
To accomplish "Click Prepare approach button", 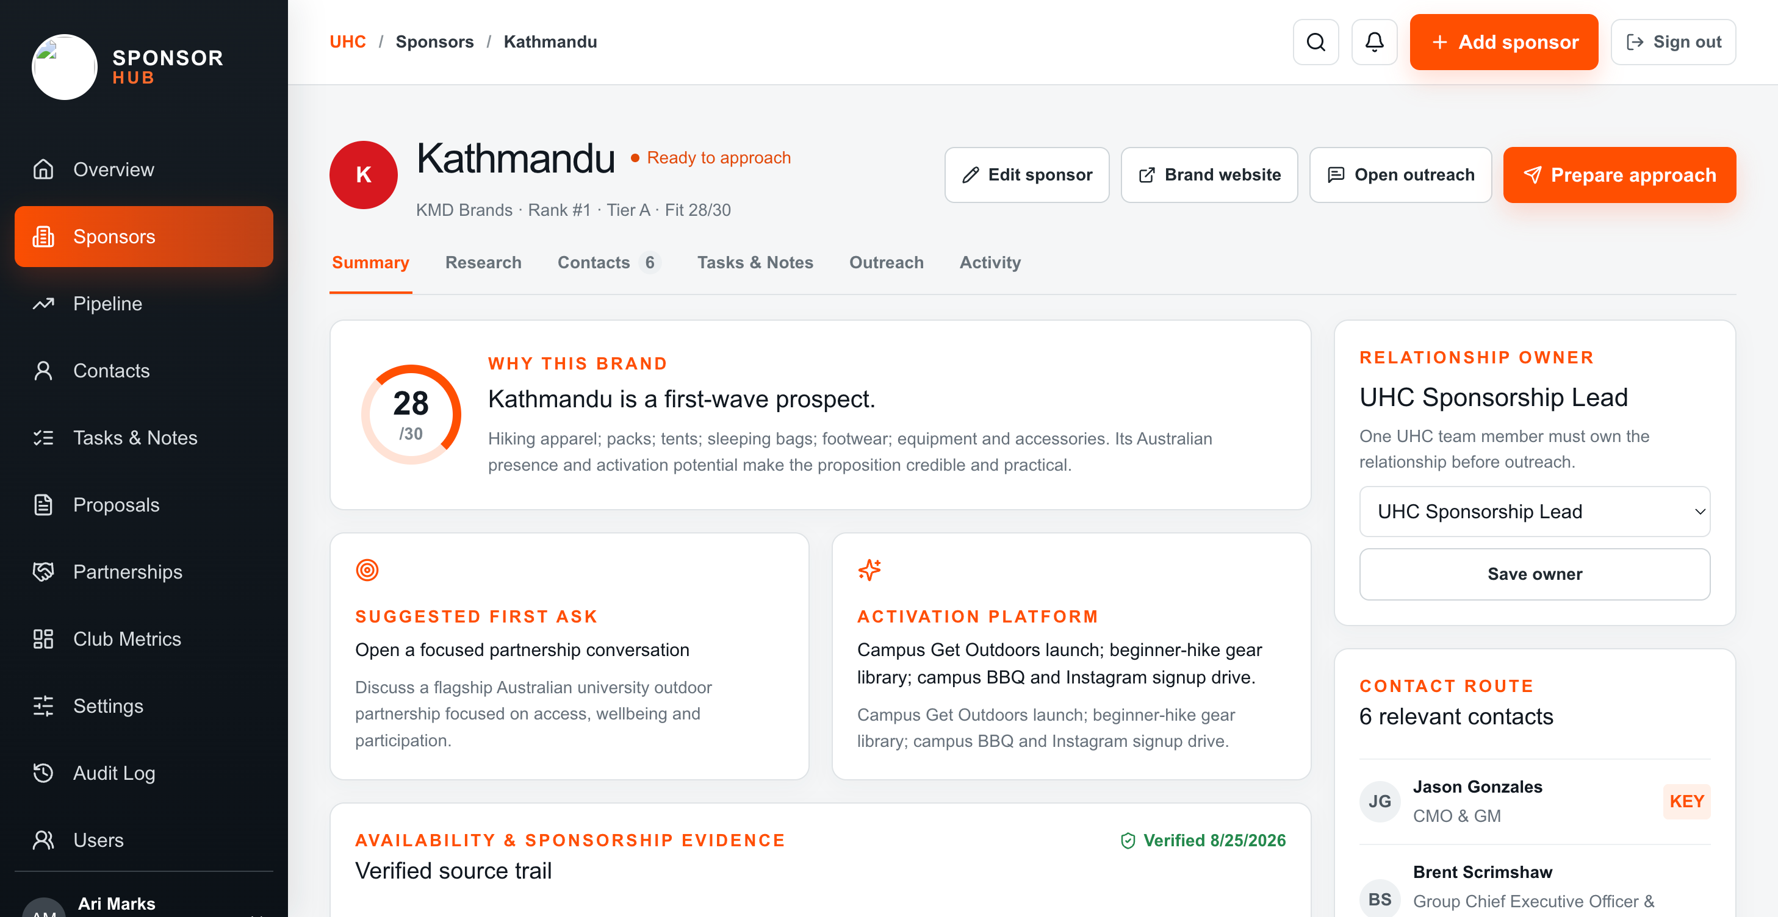I will click(x=1619, y=175).
